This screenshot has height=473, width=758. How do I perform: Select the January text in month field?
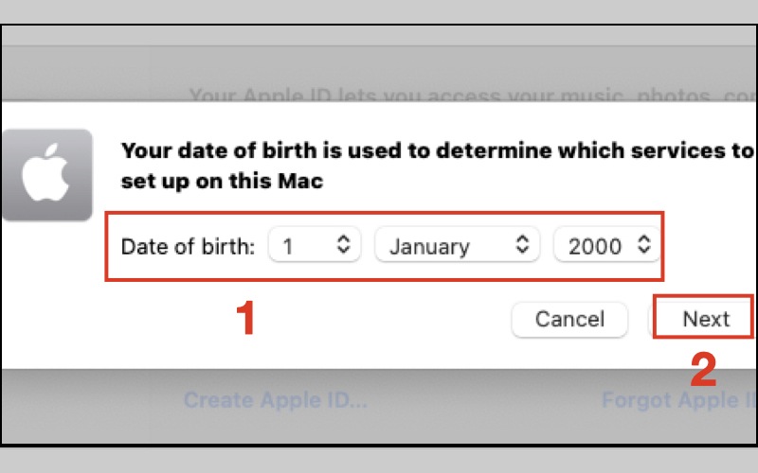click(429, 246)
